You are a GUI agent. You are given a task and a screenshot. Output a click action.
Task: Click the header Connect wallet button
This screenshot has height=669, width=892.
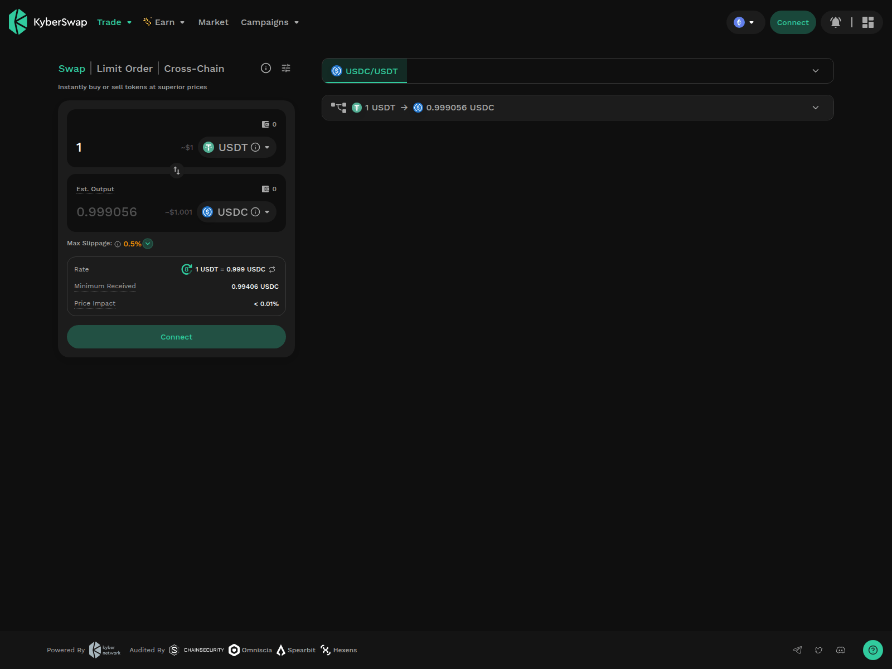[x=793, y=22]
